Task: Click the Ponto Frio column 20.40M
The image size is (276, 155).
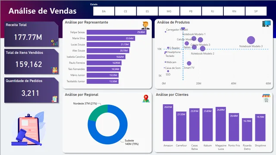Action: tap(234, 127)
